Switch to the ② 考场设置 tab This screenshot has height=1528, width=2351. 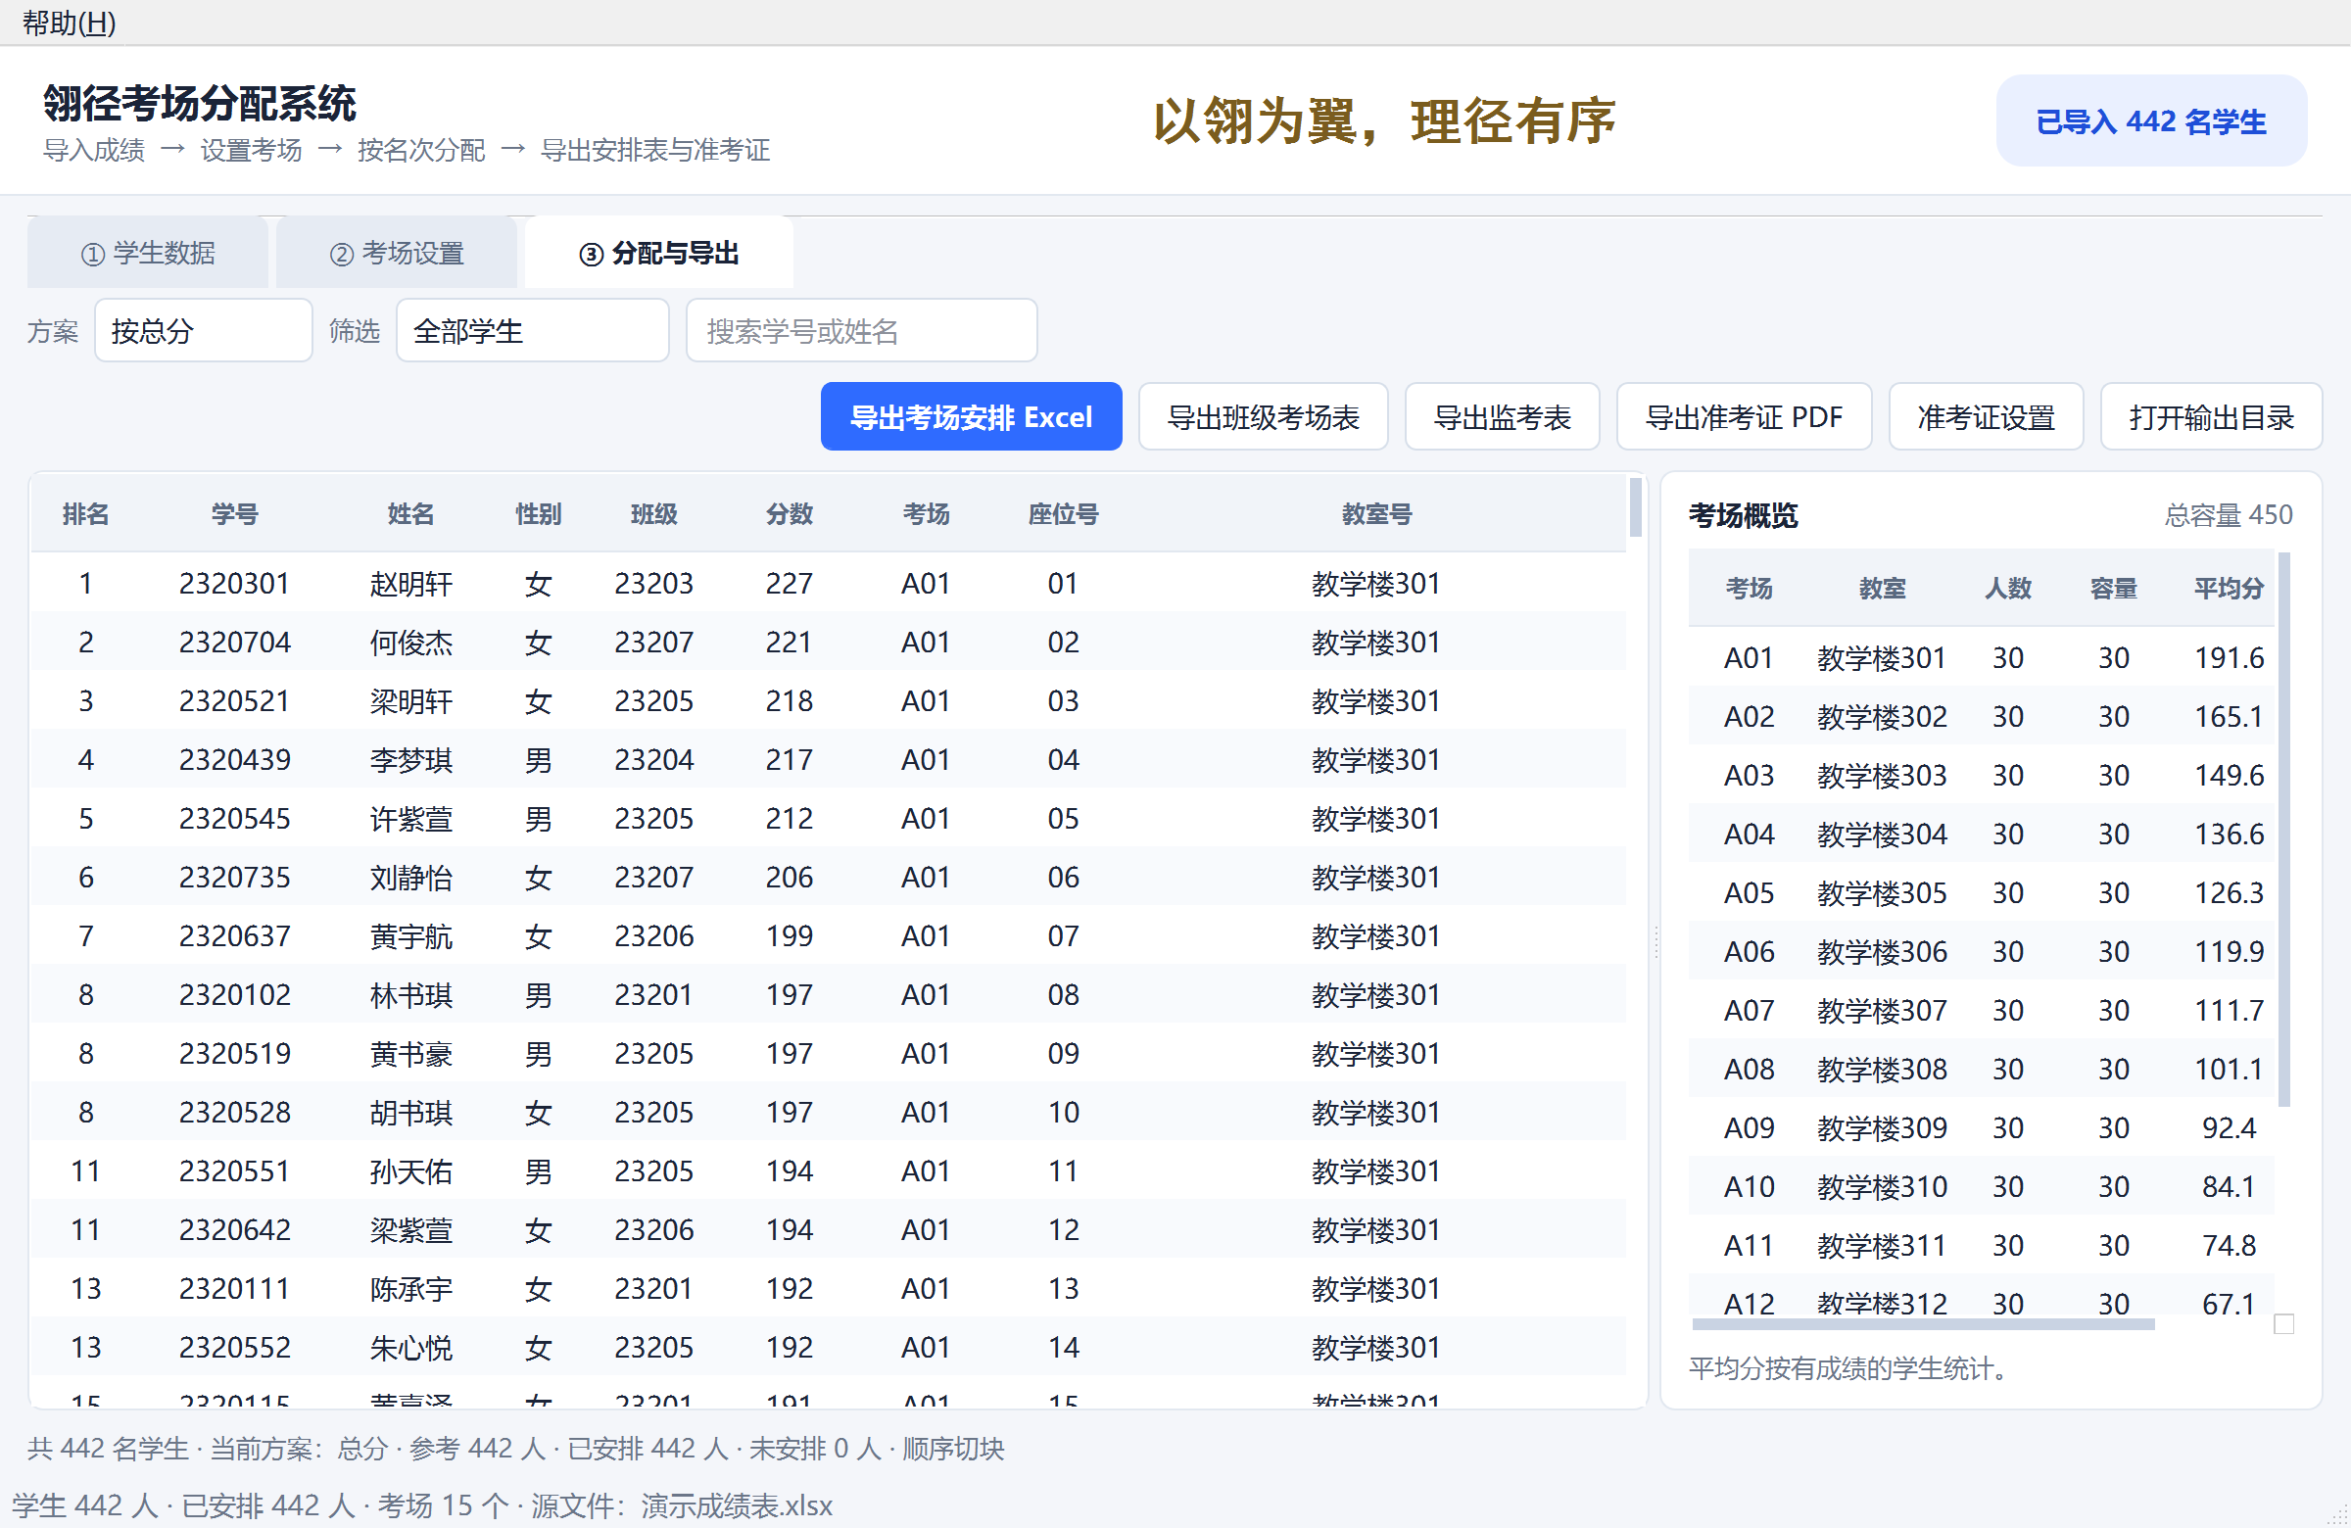pyautogui.click(x=397, y=253)
